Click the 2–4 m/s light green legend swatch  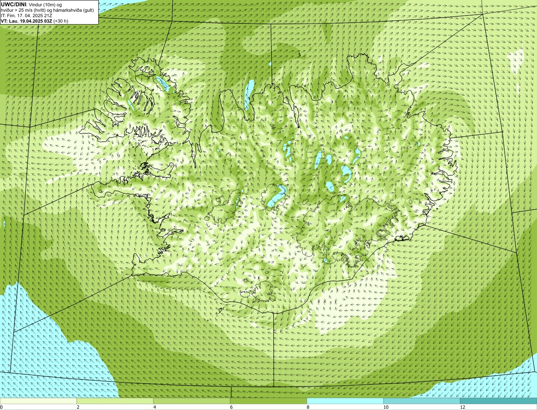click(x=115, y=401)
